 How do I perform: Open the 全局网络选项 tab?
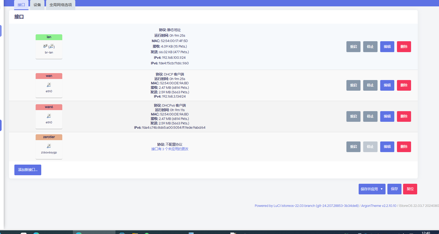(61, 5)
